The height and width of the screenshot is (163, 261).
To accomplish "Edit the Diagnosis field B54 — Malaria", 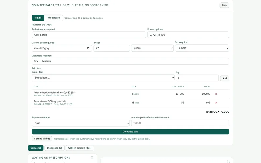I will [130, 61].
